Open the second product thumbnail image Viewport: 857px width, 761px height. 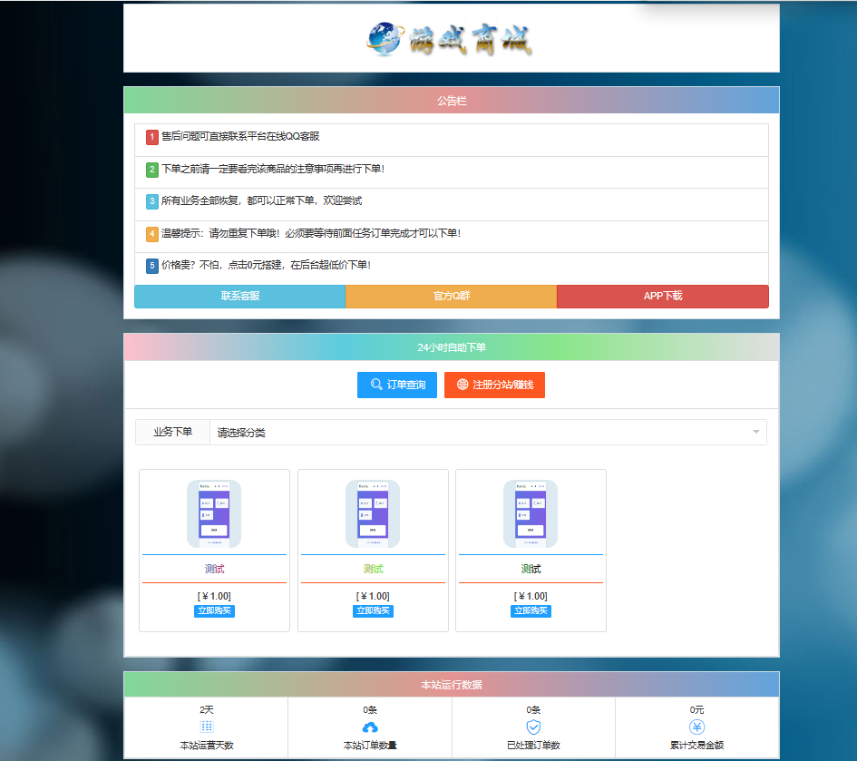373,513
